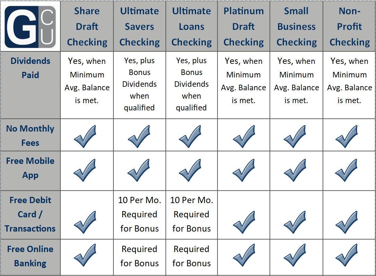Click Non-Profit Checking Free Online Banking checkmark
Screen dimensions: 376x276
(x=347, y=255)
